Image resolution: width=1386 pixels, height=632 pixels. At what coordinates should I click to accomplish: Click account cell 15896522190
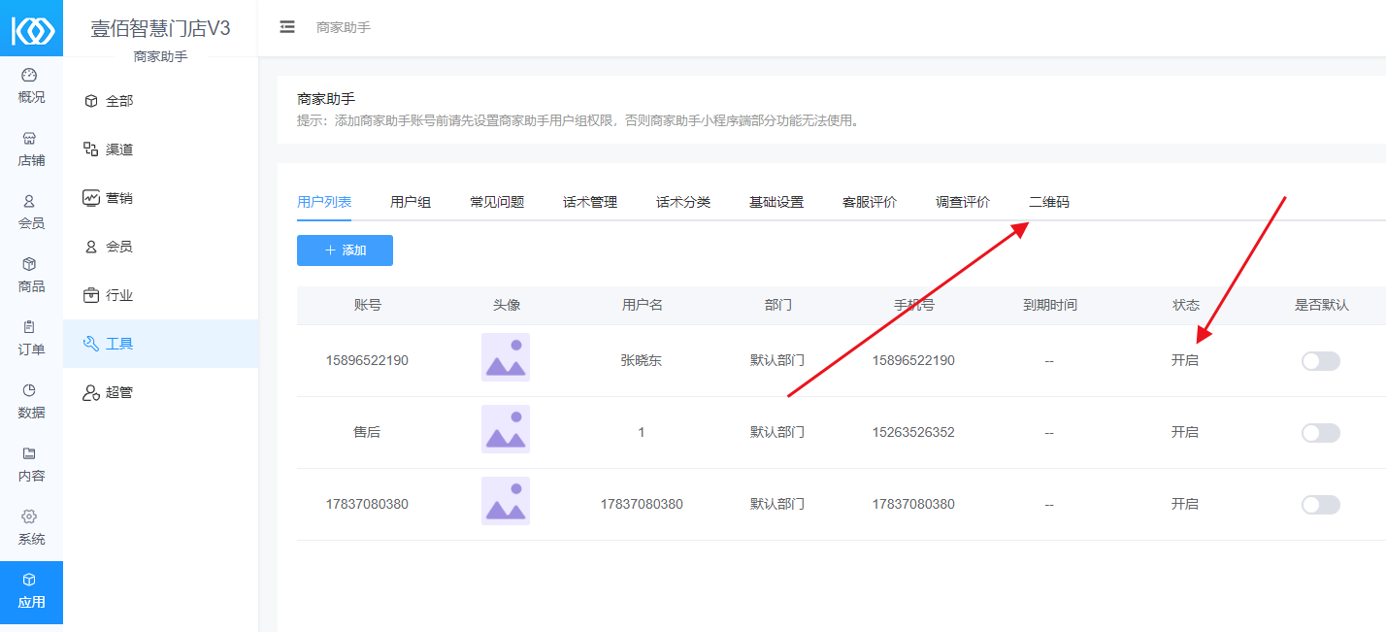(367, 360)
